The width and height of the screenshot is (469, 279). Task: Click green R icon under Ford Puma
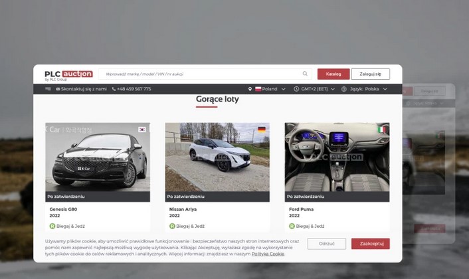click(x=292, y=226)
